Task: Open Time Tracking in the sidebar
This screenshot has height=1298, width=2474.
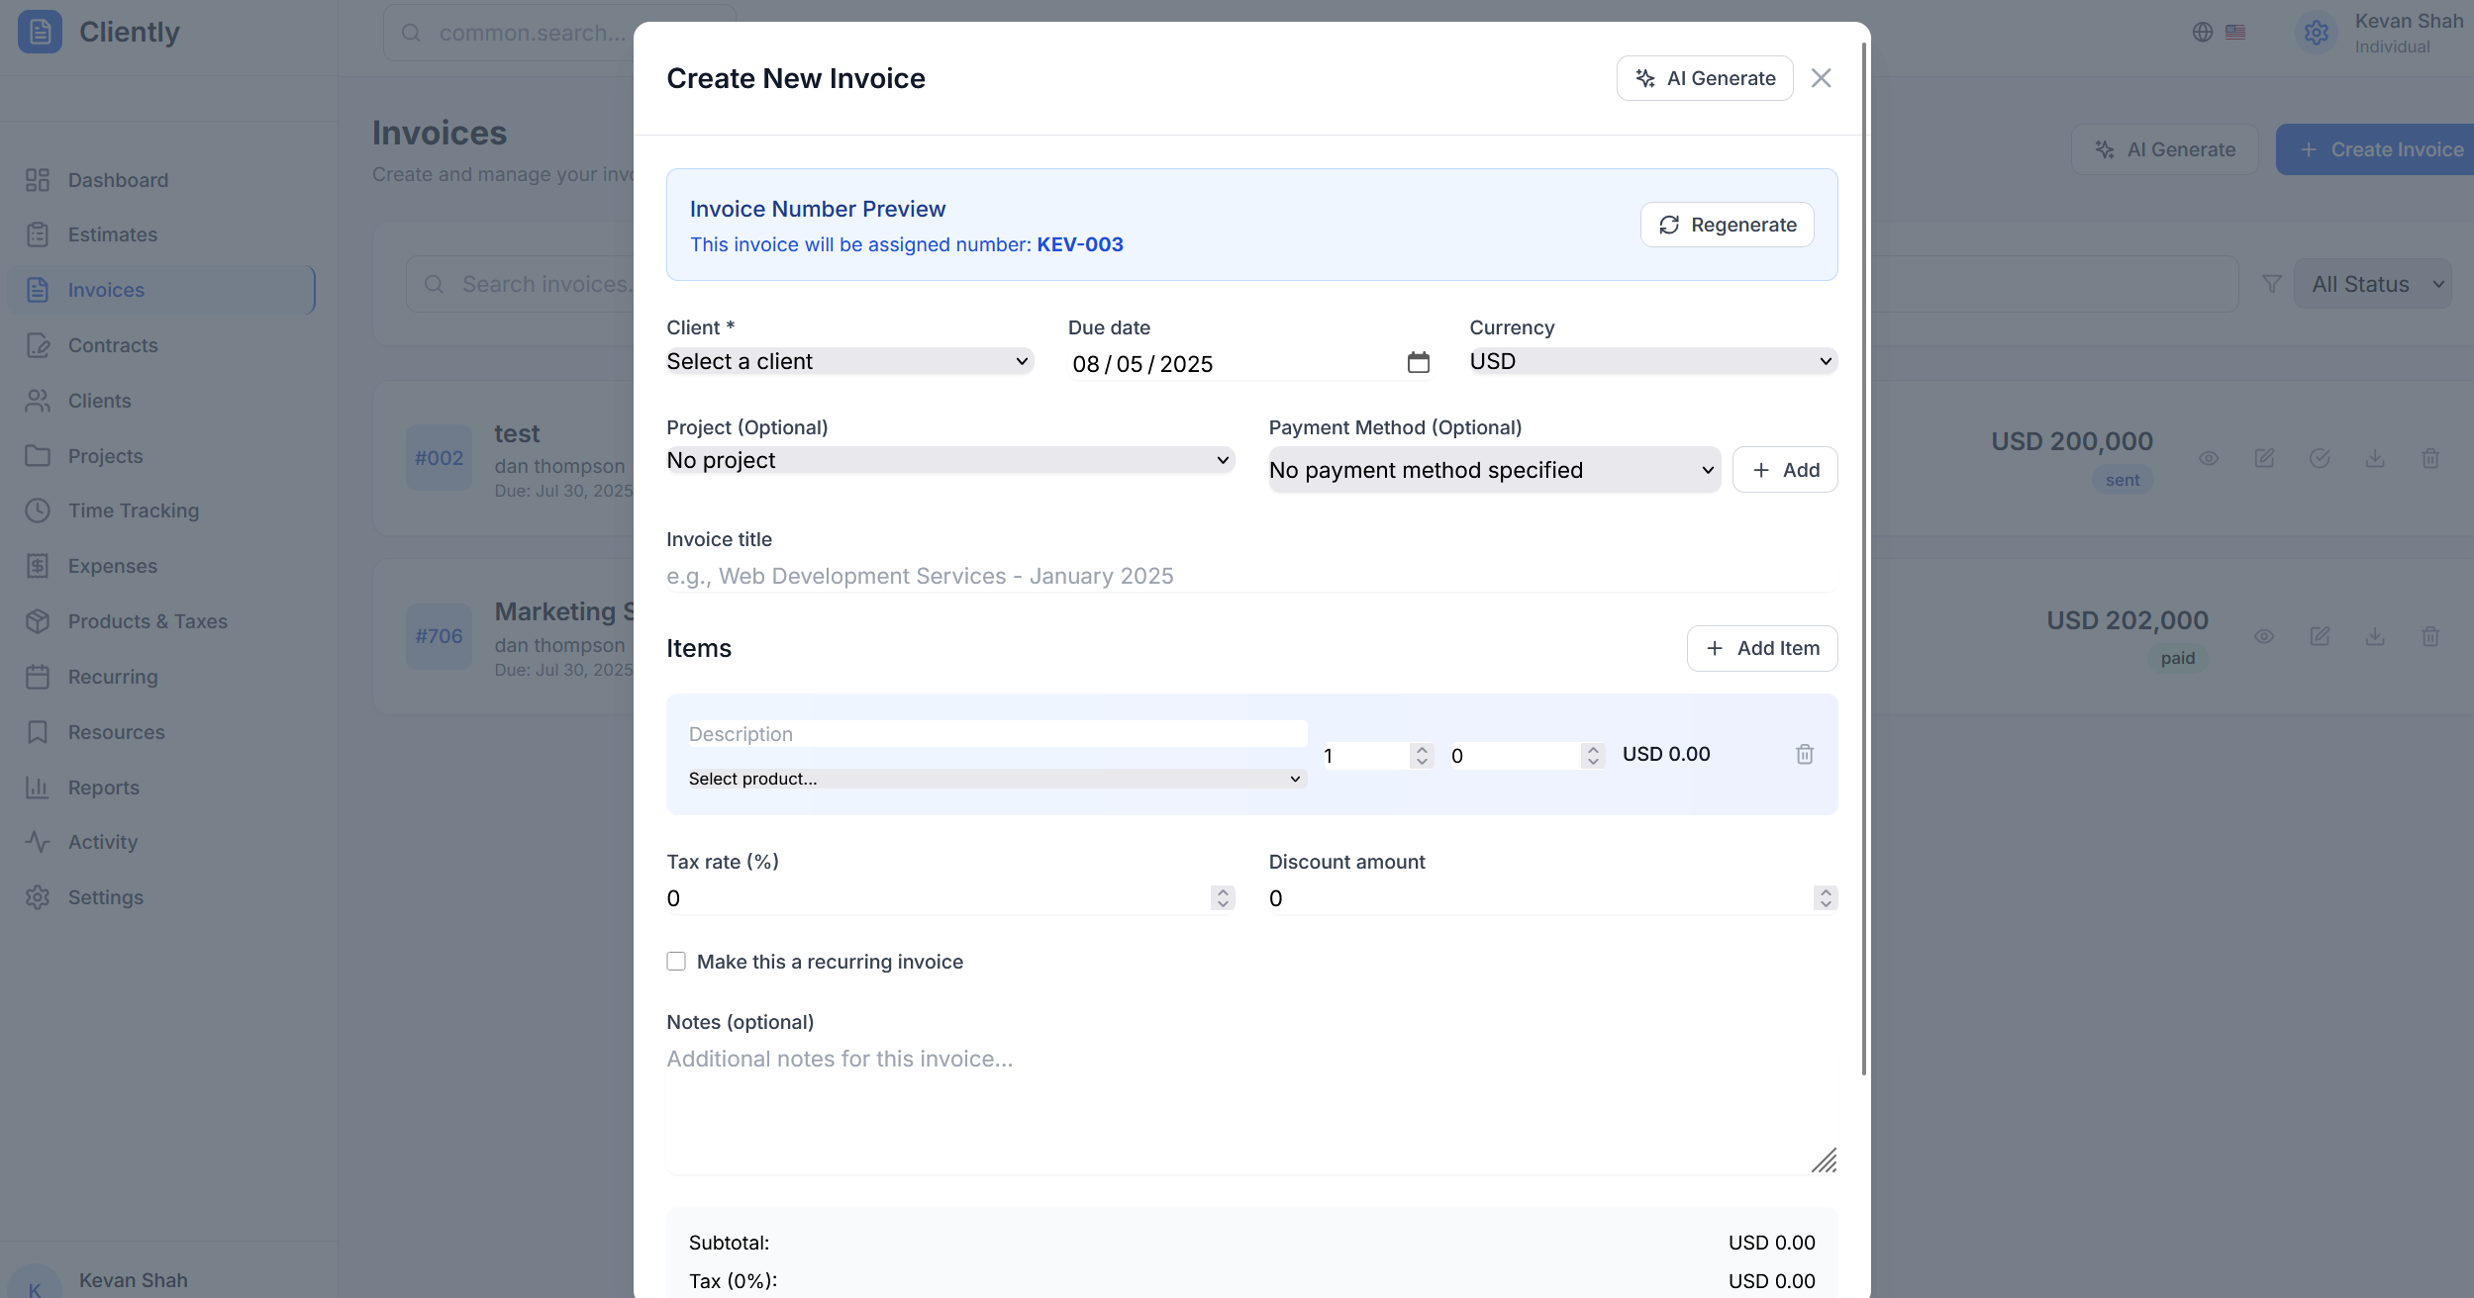Action: click(x=133, y=510)
